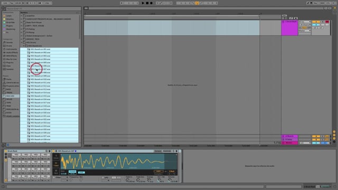Toggle the Simpler HD1 Bassdrum device activator
The image size is (338, 190).
coord(54,151)
